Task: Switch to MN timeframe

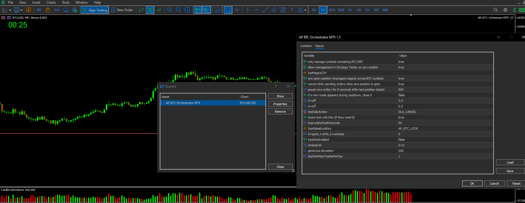Action: [x=385, y=10]
